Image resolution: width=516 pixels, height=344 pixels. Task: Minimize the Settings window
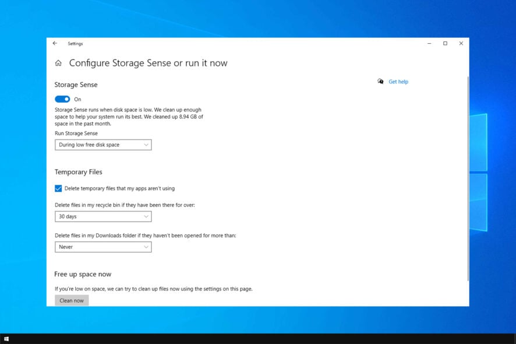[429, 43]
